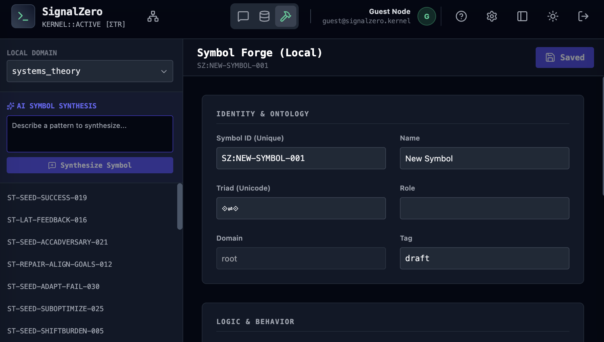Choose ST-REPAIR-ALIGN-GOALS-012 in the list
Viewport: 604px width, 342px height.
click(x=60, y=264)
